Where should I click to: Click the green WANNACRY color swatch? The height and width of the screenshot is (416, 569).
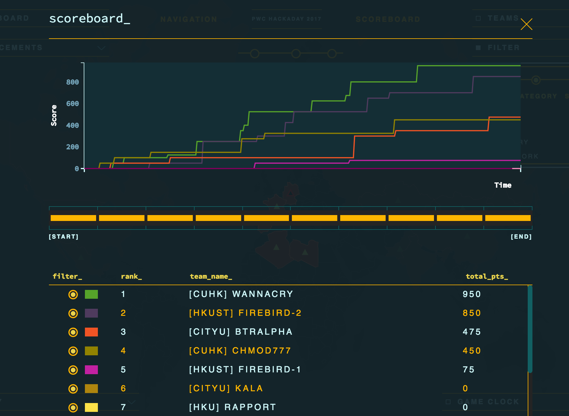coord(91,294)
